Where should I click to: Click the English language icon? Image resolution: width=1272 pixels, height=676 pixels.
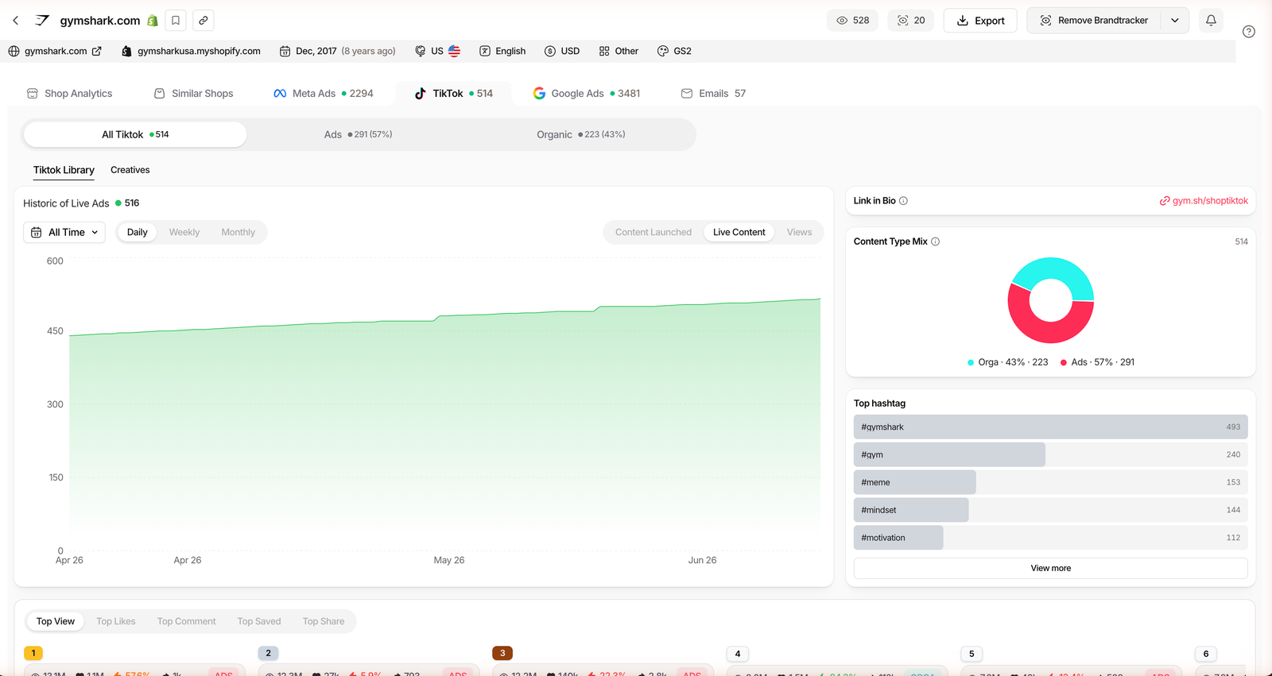point(485,51)
